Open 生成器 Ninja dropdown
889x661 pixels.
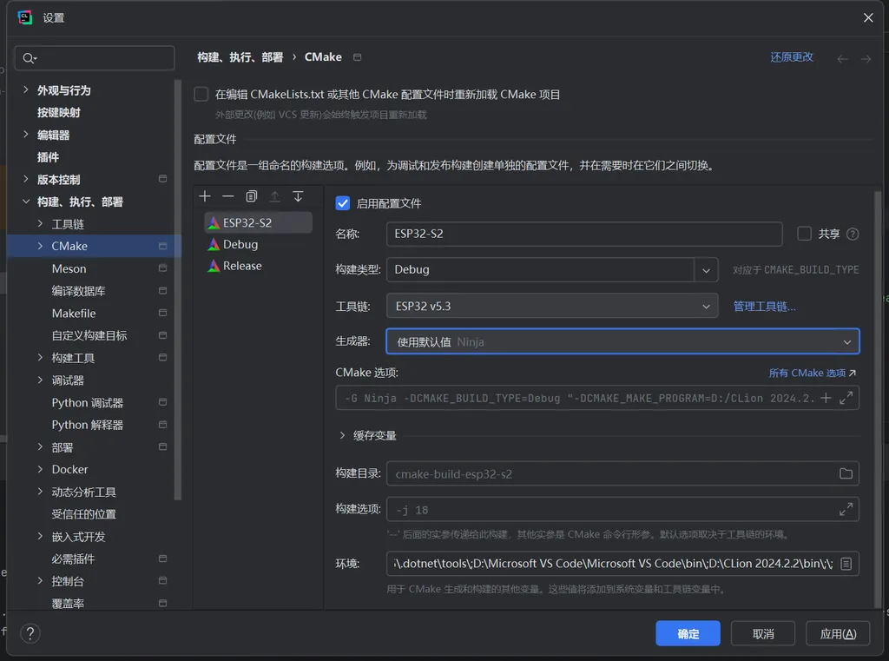pos(622,341)
